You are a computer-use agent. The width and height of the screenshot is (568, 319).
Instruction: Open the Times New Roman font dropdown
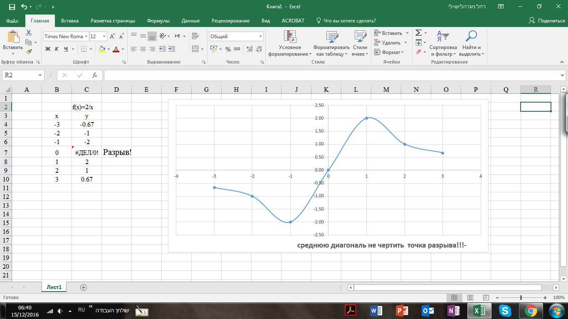pos(86,37)
